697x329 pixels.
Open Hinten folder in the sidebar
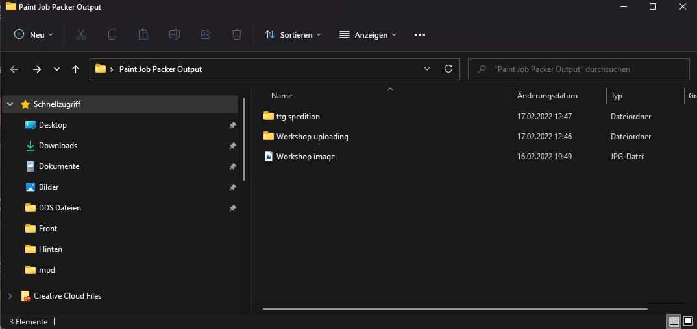point(51,249)
